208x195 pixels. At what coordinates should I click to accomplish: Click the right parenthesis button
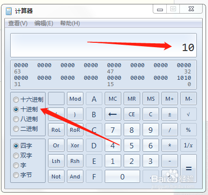75,114
